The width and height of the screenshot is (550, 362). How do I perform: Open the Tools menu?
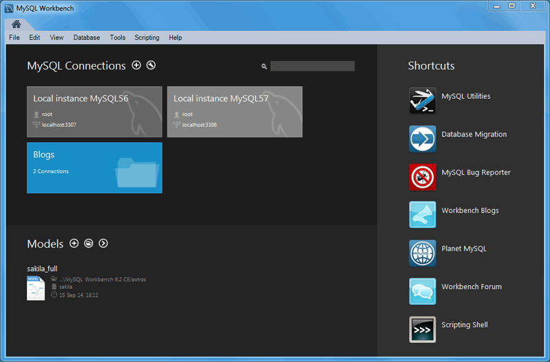coord(118,38)
